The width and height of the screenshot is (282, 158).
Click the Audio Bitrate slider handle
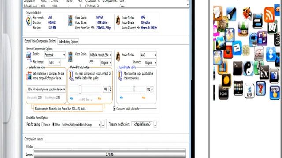coord(134,89)
